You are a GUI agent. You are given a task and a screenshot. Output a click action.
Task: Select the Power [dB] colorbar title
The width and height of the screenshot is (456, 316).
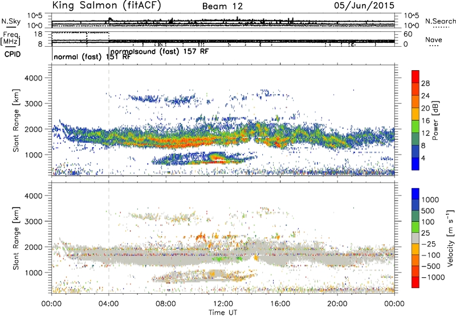click(435, 120)
